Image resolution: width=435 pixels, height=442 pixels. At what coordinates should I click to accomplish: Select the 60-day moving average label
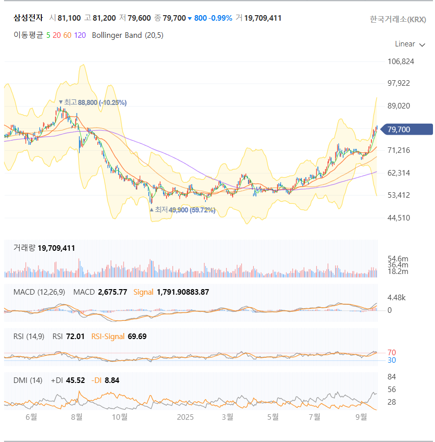(68, 35)
